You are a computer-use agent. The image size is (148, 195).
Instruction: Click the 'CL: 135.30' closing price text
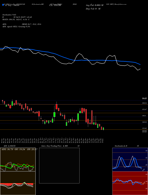pyautogui.click(x=55, y=5)
